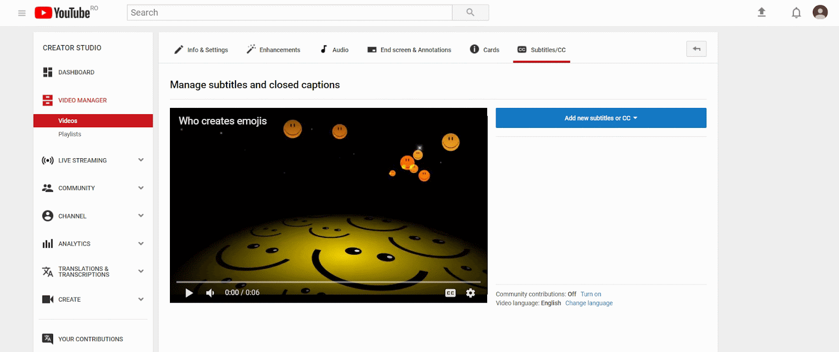The height and width of the screenshot is (352, 839).
Task: Open the video player settings gear
Action: (x=470, y=293)
